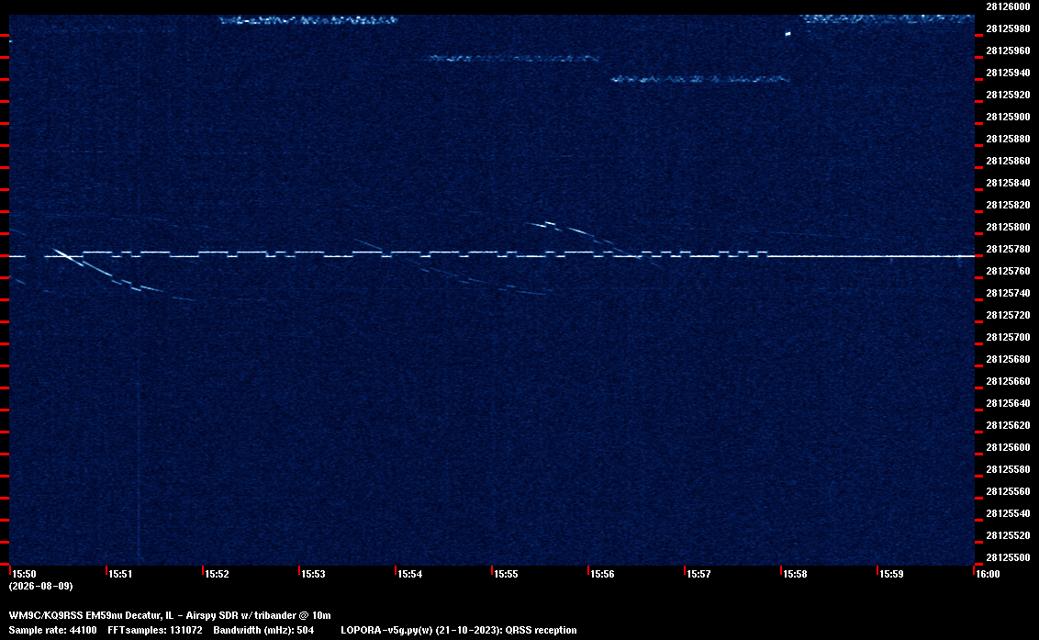Click frequency label 28125520

[1008, 535]
